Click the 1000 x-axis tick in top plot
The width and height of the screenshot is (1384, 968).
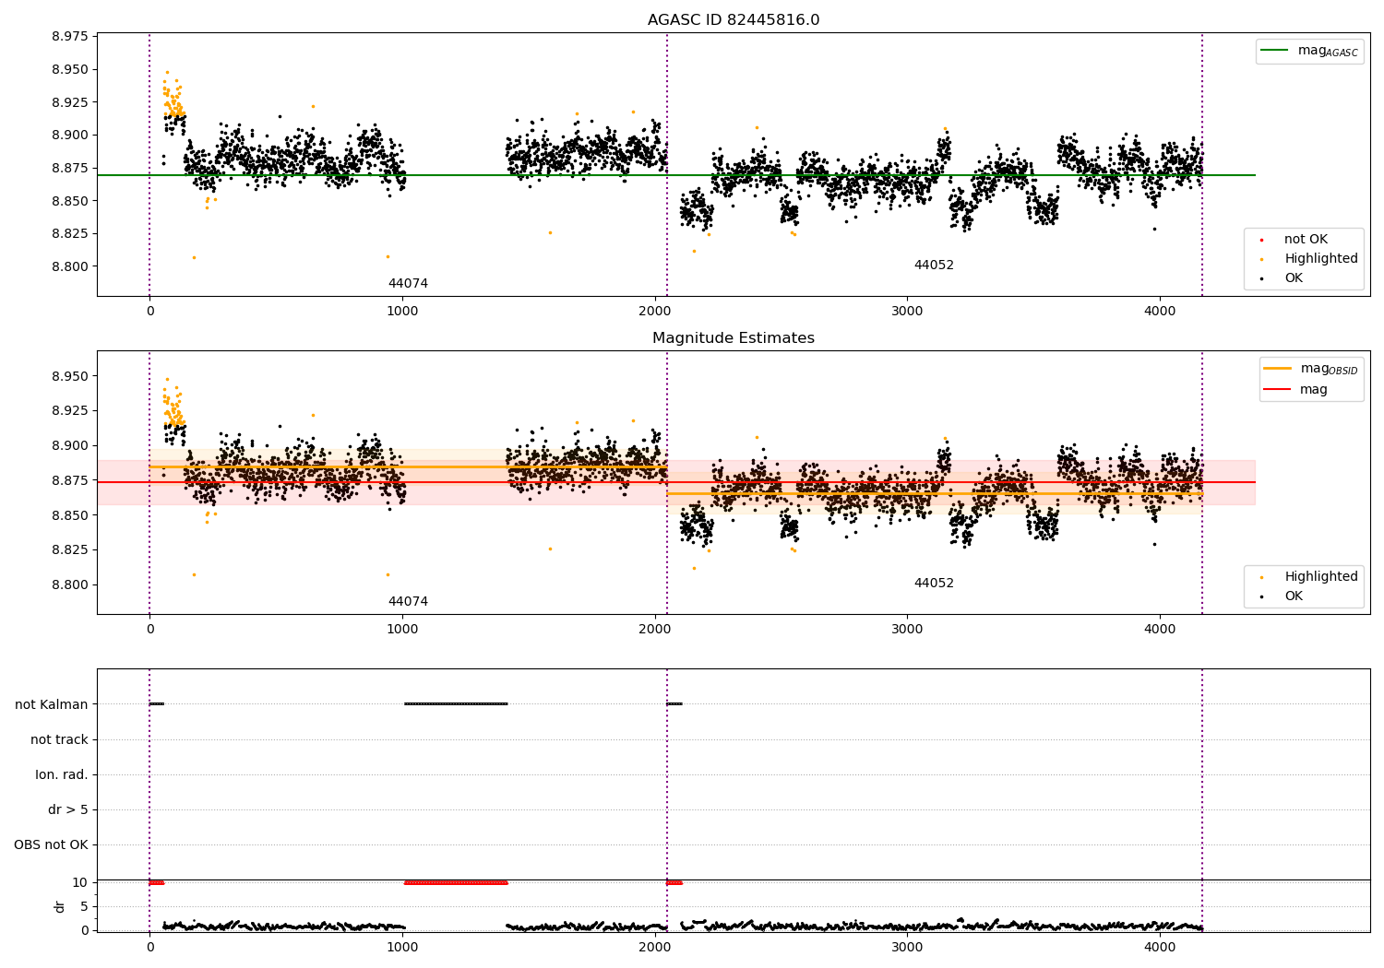point(402,311)
